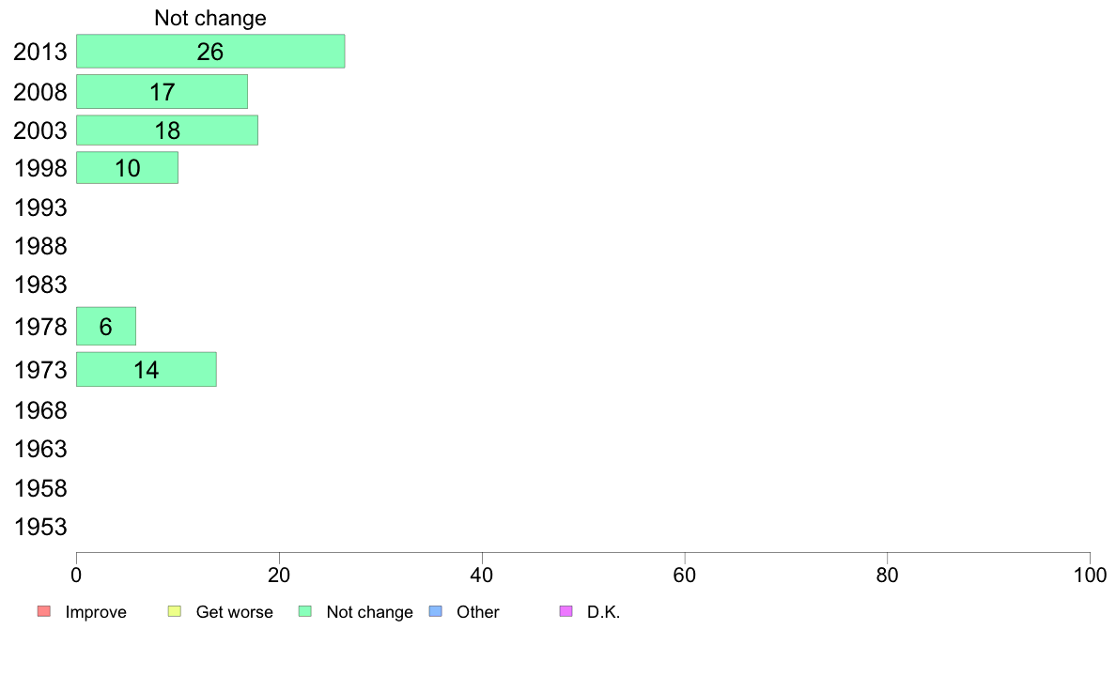Select the 2003 bar showing 18
This screenshot has height=691, width=1116.
click(x=167, y=131)
